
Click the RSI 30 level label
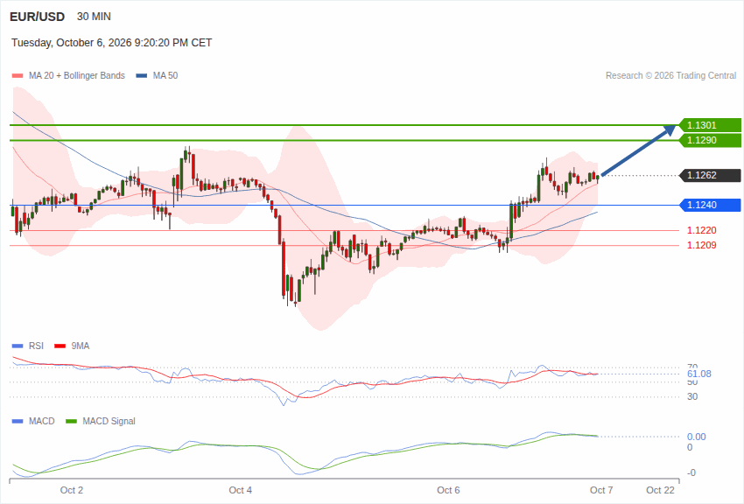(692, 397)
